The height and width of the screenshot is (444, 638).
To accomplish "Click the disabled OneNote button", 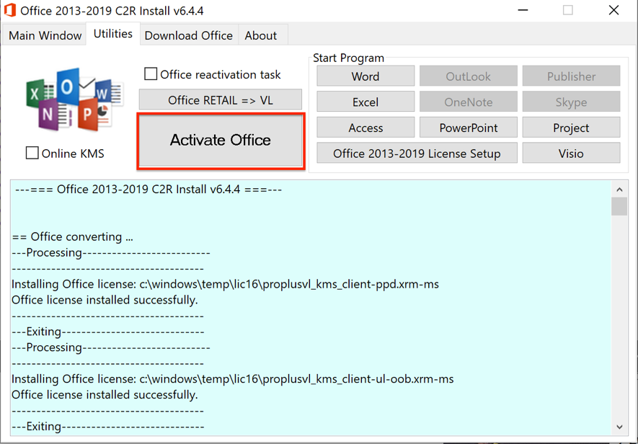I will pyautogui.click(x=469, y=102).
